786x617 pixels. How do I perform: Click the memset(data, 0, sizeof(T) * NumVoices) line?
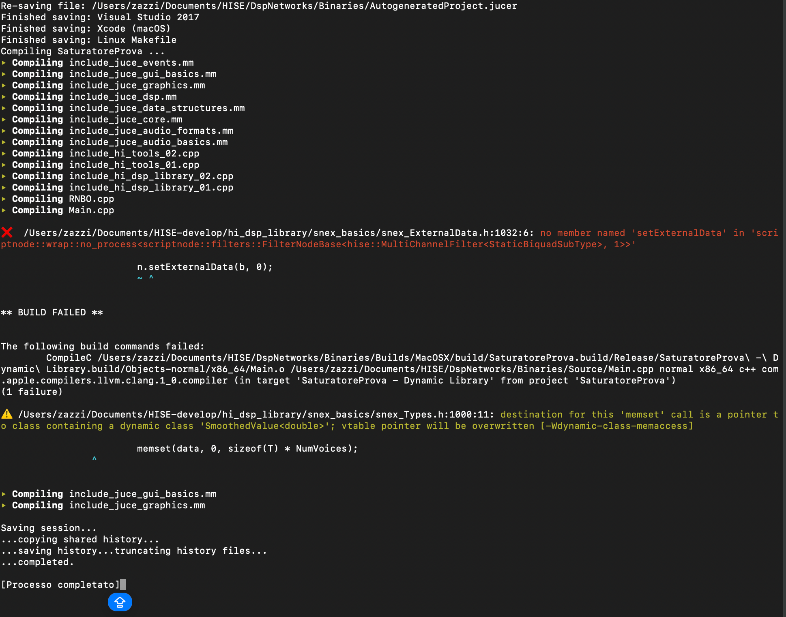[247, 449]
